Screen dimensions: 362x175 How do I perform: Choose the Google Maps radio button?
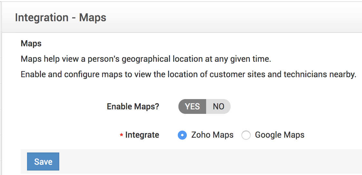click(x=246, y=135)
